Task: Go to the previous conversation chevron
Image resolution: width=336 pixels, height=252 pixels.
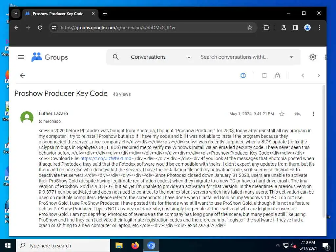Action: 303,75
